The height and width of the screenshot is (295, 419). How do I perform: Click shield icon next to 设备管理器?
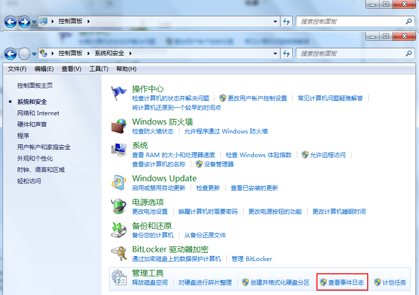pyautogui.click(x=199, y=164)
